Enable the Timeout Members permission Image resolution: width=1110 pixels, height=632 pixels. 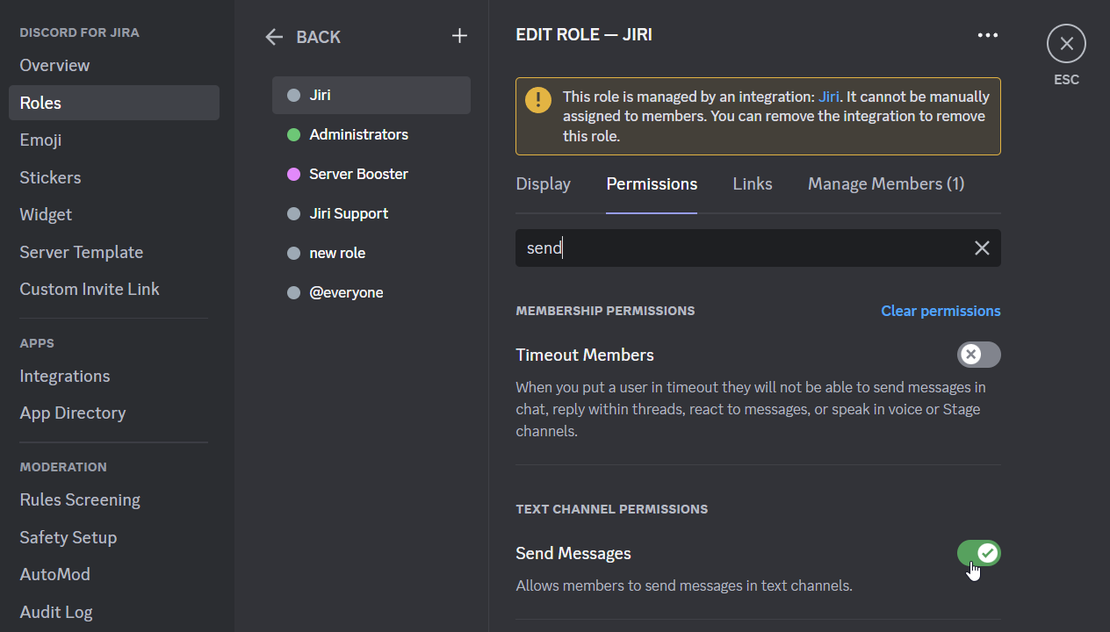pyautogui.click(x=978, y=355)
